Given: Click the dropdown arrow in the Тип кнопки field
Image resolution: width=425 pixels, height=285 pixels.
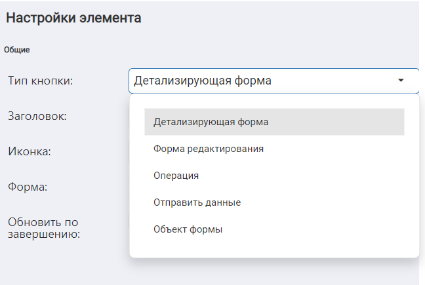Looking at the screenshot, I should [401, 81].
